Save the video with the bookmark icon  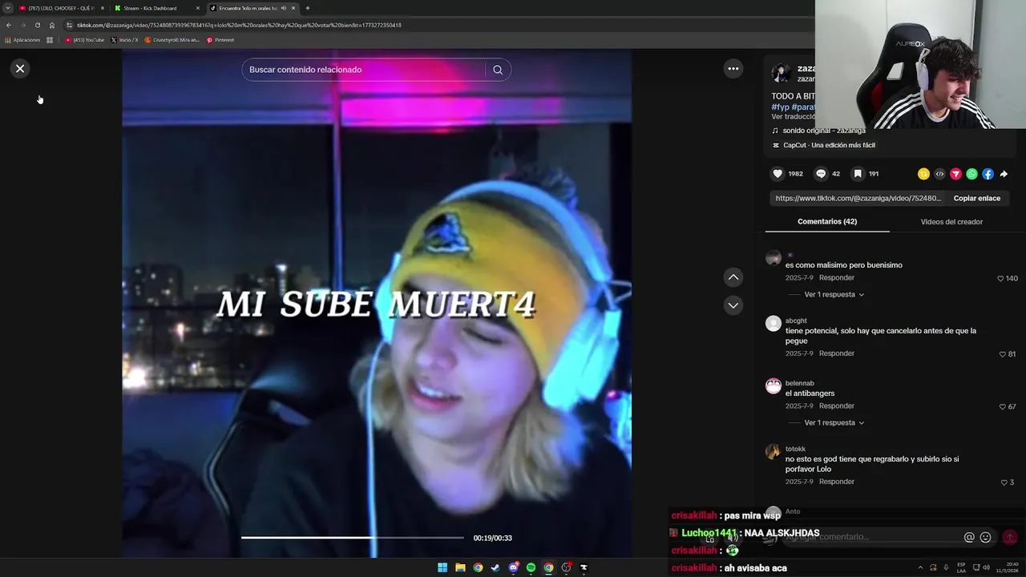pyautogui.click(x=858, y=174)
